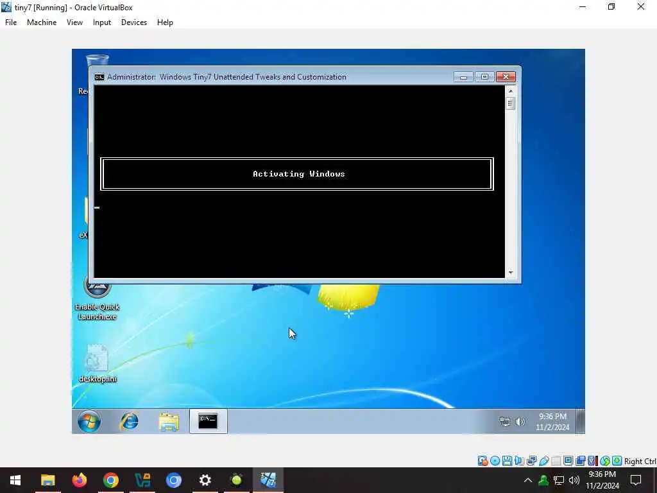Select the VirtualBox tiny7 host taskbar icon
Viewport: 657px width, 493px height.
pos(268,480)
